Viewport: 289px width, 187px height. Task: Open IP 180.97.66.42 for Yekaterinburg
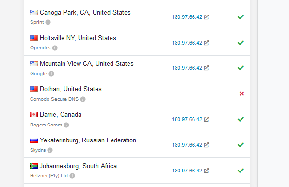(x=187, y=145)
